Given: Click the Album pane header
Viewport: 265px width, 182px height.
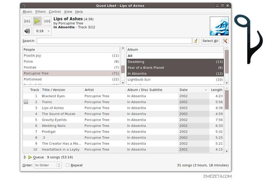Looking at the screenshot, I should point(175,49).
